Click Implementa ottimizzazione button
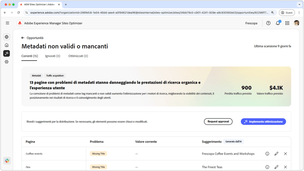This screenshot has width=304, height=171. pyautogui.click(x=263, y=122)
